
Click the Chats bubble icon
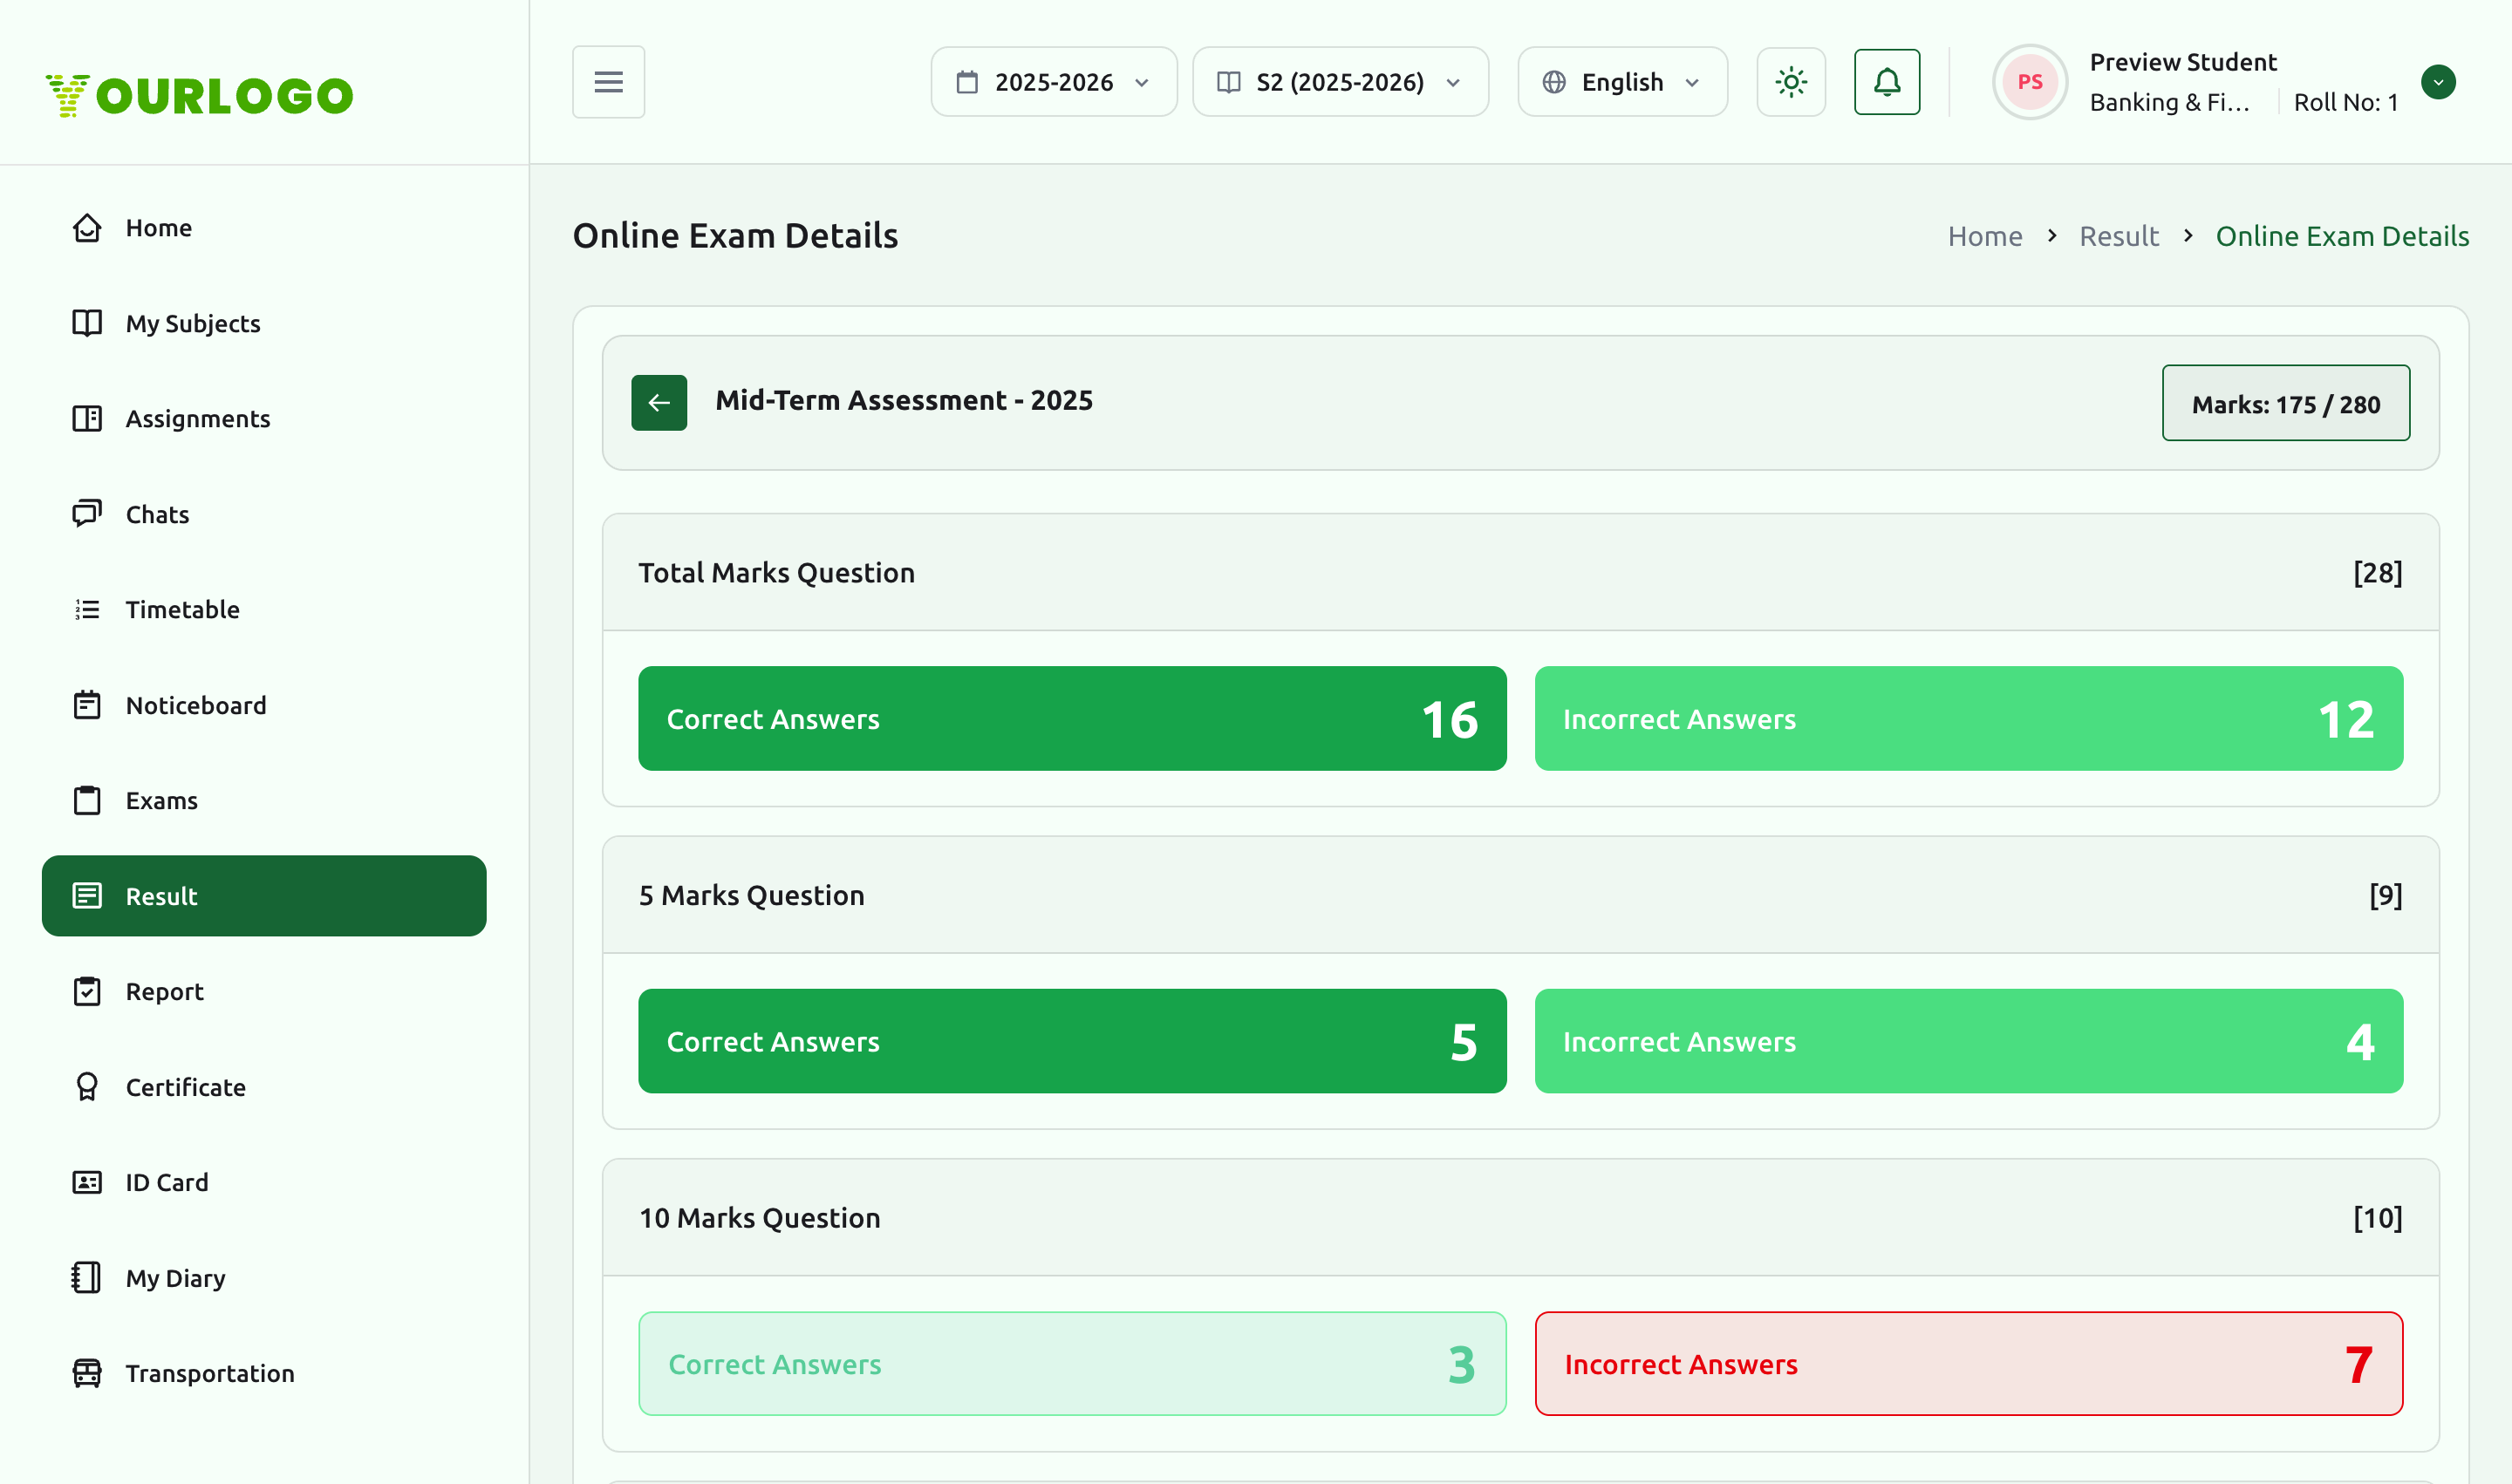click(x=87, y=514)
